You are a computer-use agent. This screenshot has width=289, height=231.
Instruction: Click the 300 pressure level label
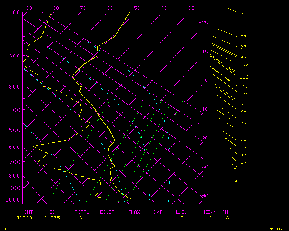point(14,86)
